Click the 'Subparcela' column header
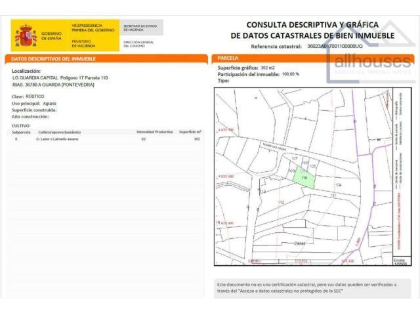Screen dimensions: 420x315 pyautogui.click(x=21, y=133)
